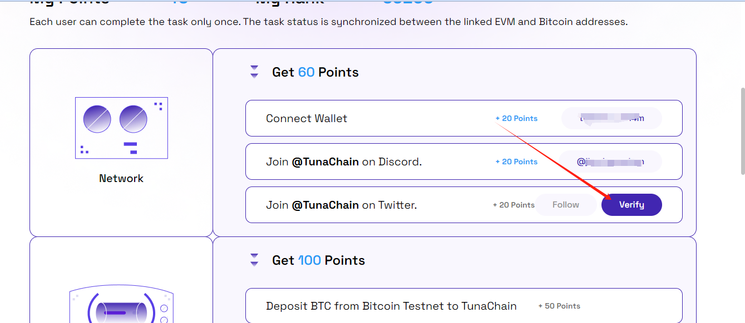Viewport: 745px width, 323px height.
Task: Open the Connect Wallet task row
Action: [463, 118]
